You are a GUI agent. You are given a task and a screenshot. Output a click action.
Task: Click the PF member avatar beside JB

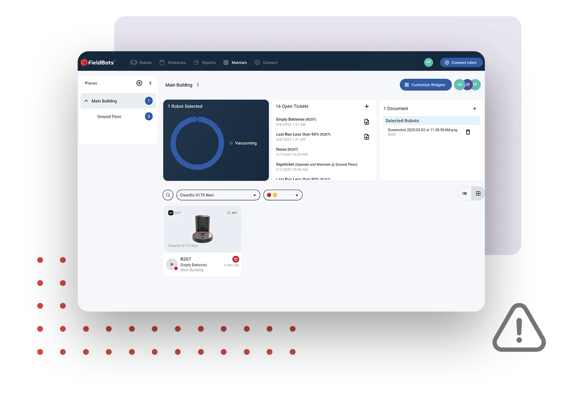click(x=476, y=85)
